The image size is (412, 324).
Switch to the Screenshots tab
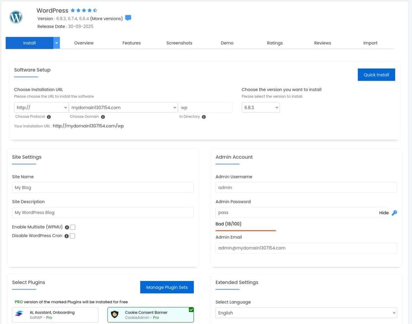pos(179,43)
